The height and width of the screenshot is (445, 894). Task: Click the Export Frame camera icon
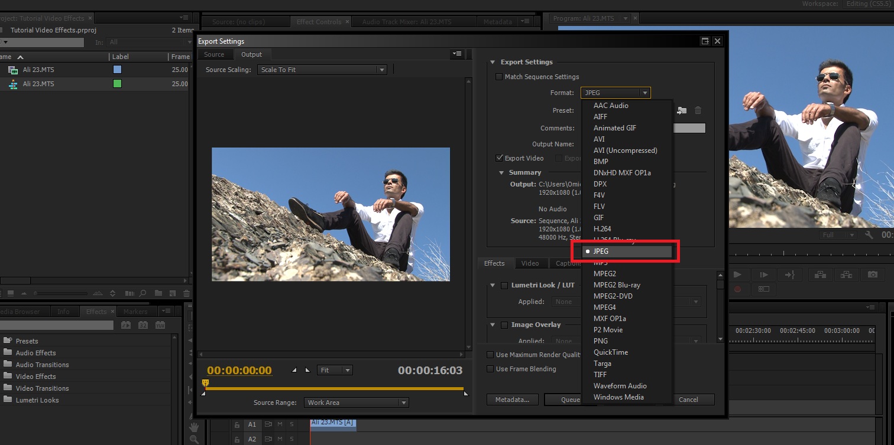(x=873, y=274)
